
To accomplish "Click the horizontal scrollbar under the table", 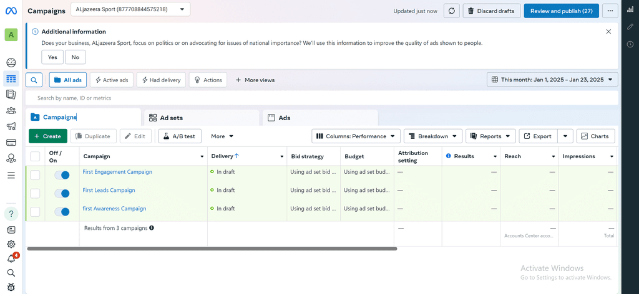I will (x=212, y=249).
